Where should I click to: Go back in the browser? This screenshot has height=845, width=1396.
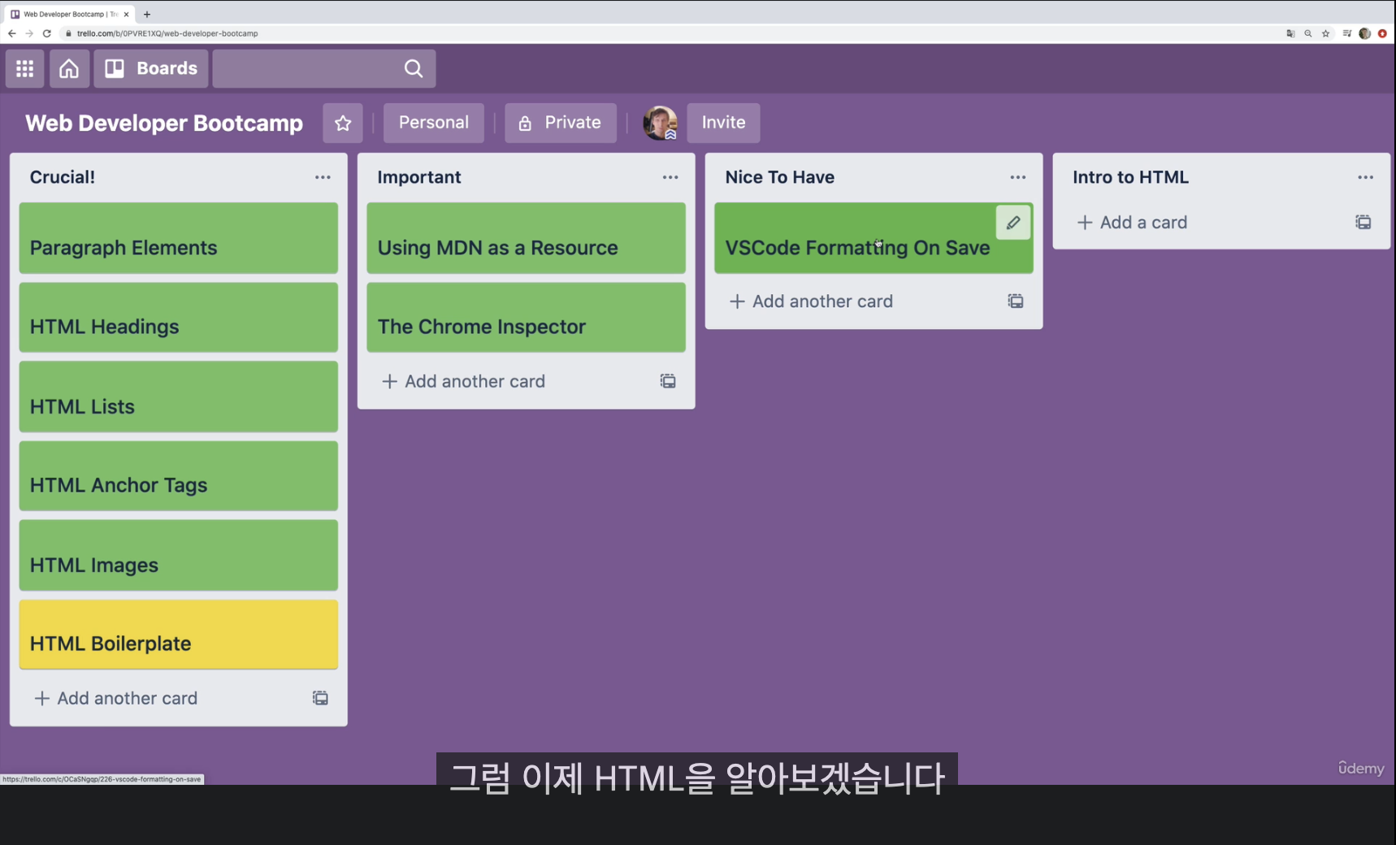tap(11, 33)
